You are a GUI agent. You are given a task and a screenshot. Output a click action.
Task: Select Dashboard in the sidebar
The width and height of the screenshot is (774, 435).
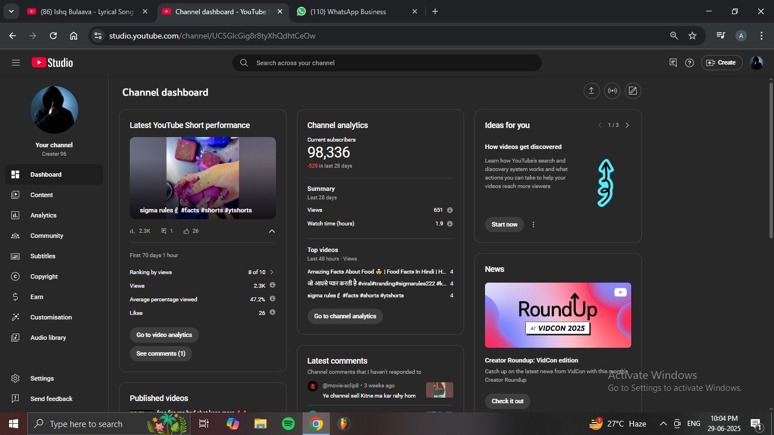tap(54, 174)
